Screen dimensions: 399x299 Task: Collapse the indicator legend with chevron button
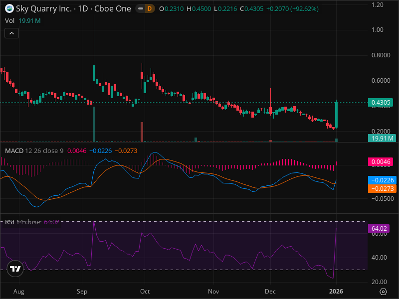click(11, 33)
